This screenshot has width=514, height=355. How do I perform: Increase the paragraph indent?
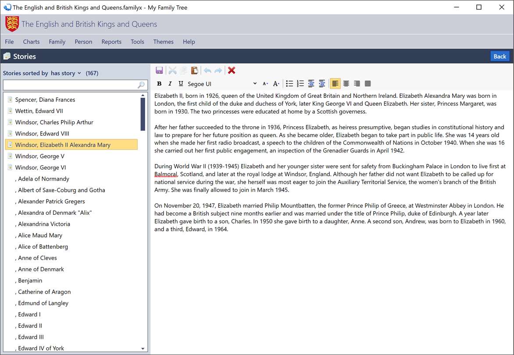[322, 84]
